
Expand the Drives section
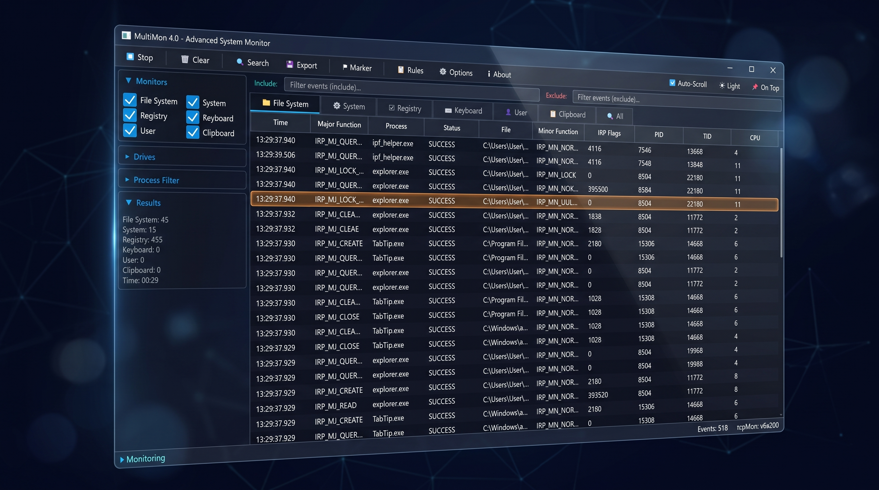click(127, 156)
